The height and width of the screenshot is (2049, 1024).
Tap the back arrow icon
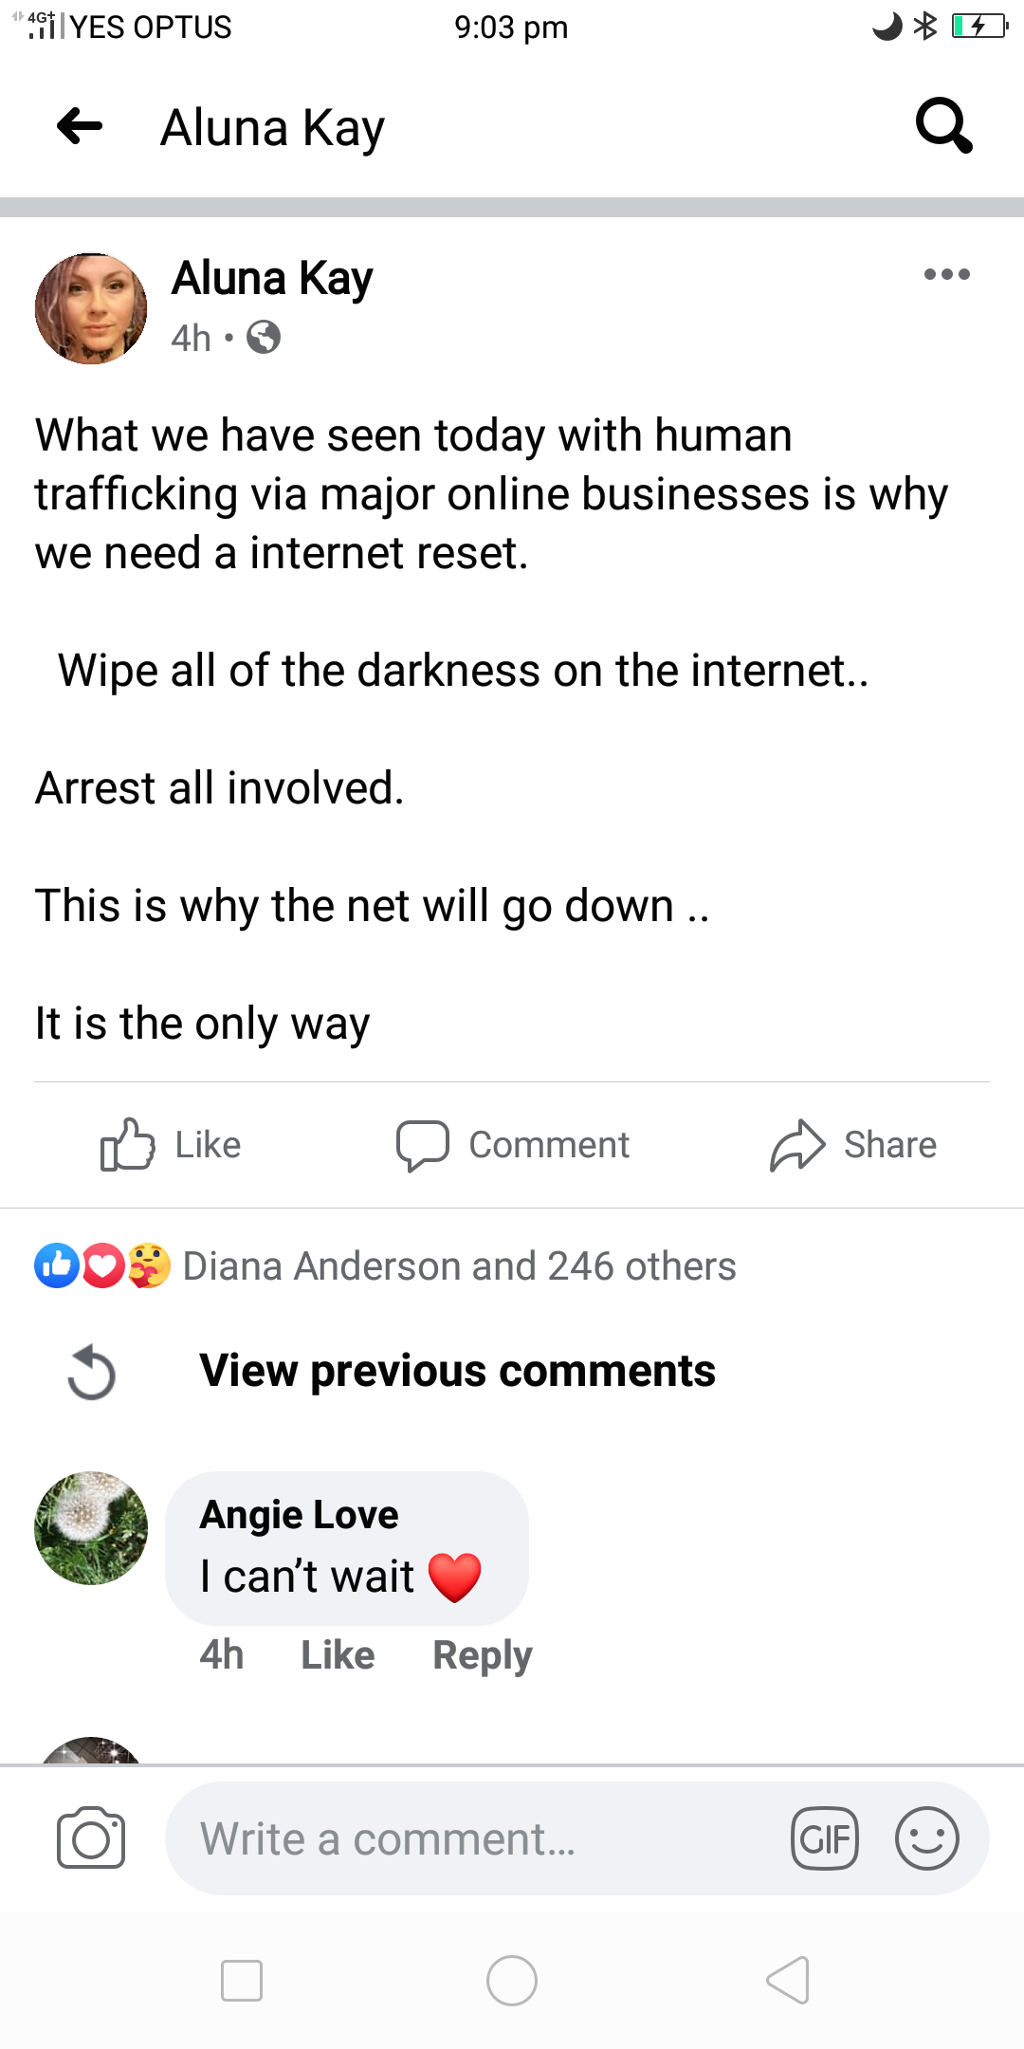(x=80, y=126)
